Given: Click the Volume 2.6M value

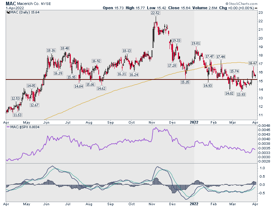Looking at the screenshot, I should [x=205, y=8].
